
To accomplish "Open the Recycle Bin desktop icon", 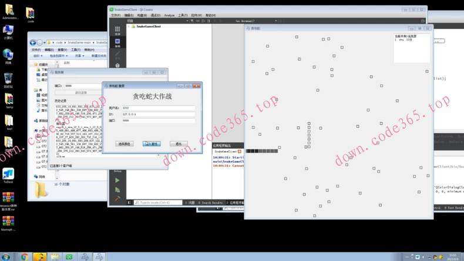I will click(x=8, y=81).
